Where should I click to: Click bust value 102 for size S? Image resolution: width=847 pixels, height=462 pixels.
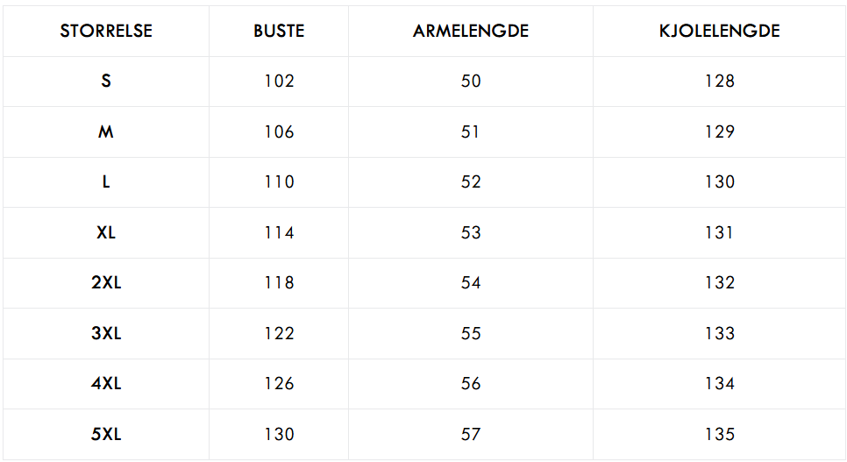pyautogui.click(x=279, y=81)
